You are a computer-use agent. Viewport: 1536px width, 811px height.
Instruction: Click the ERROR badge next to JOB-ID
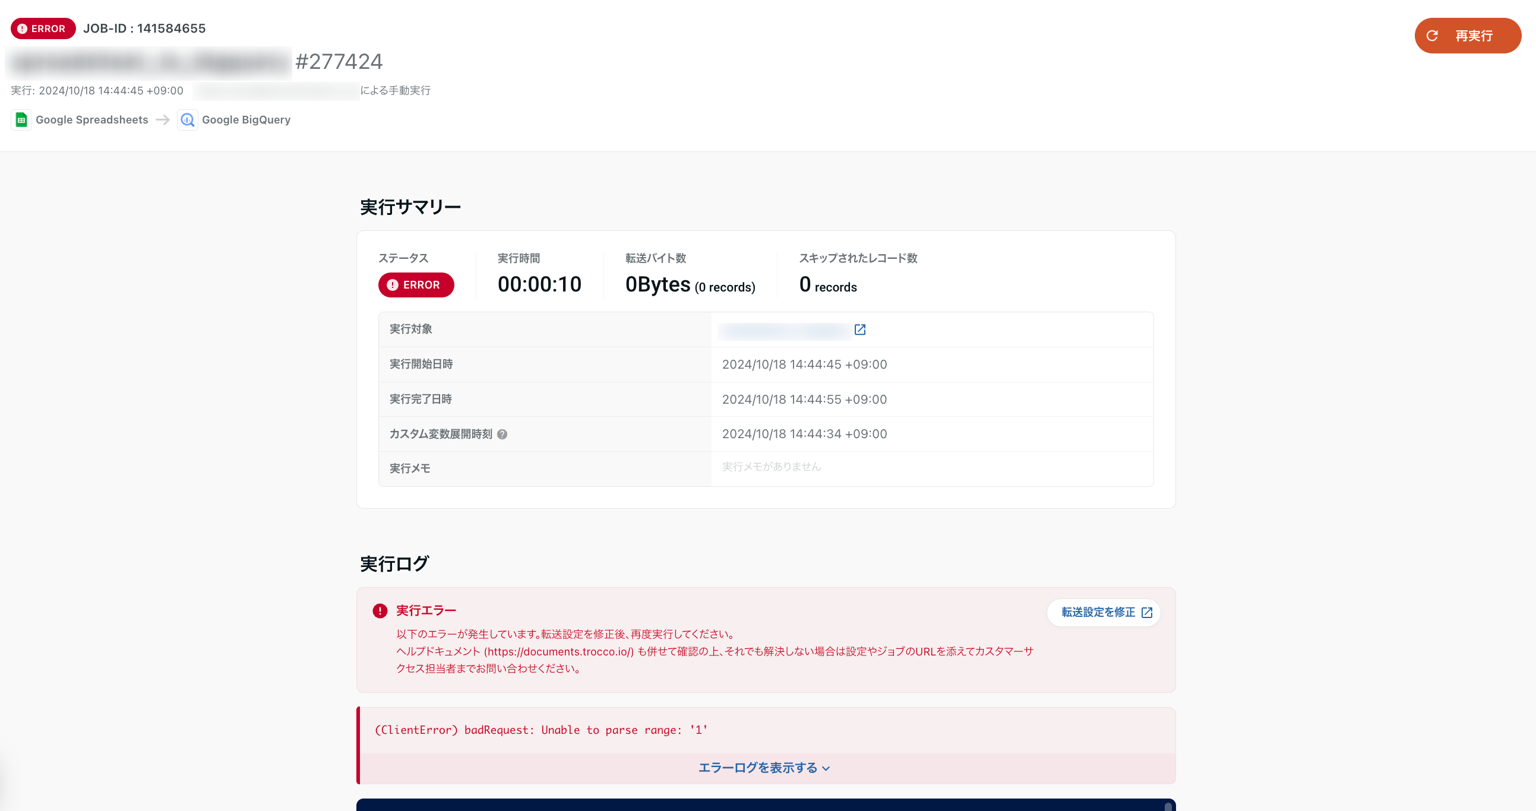pos(43,28)
